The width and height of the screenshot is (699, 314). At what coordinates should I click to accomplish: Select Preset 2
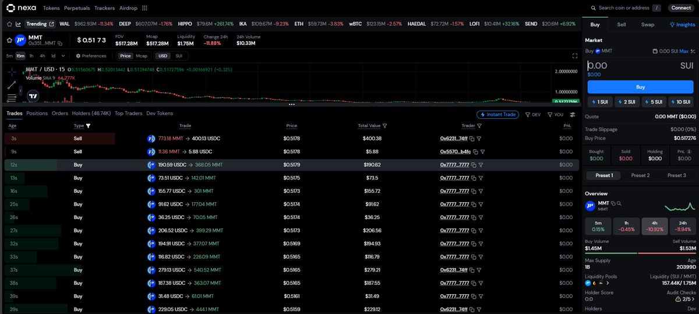tap(640, 175)
